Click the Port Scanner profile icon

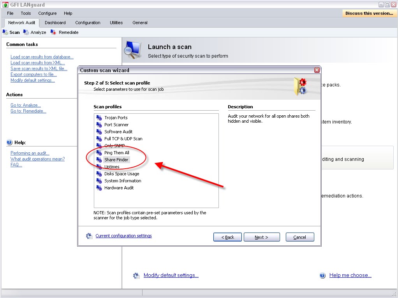point(99,125)
